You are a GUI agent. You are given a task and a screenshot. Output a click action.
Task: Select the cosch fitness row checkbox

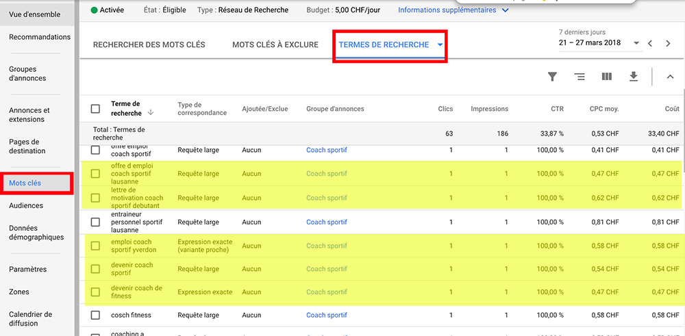pos(96,315)
